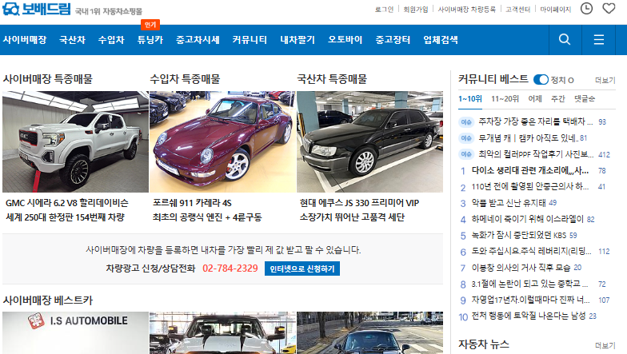This screenshot has height=354, width=627.
Task: Open rank 9 post 자영업17년차
Action: [x=530, y=300]
